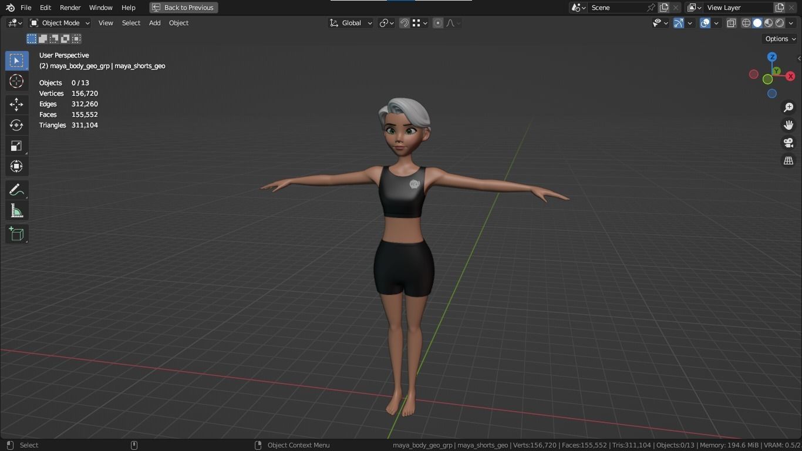Open the Options dropdown
Image resolution: width=802 pixels, height=451 pixels.
tap(780, 39)
